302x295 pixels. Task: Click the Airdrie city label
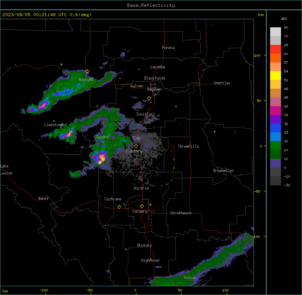(x=142, y=188)
